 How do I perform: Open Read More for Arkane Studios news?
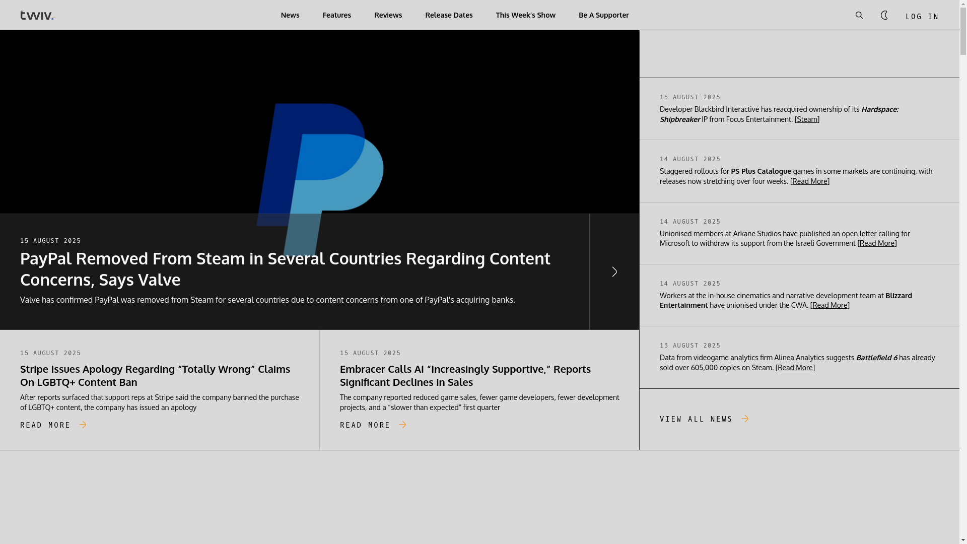coord(877,243)
